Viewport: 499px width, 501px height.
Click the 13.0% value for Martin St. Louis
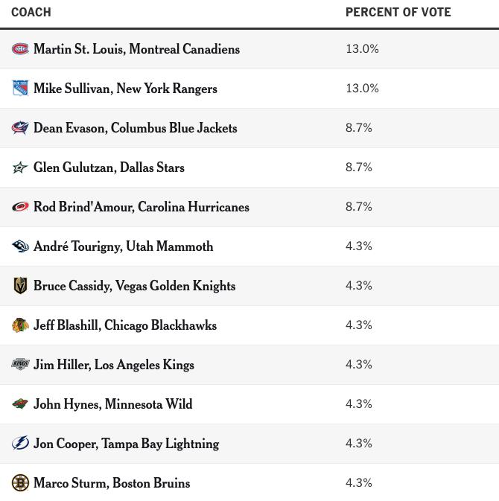tap(362, 49)
